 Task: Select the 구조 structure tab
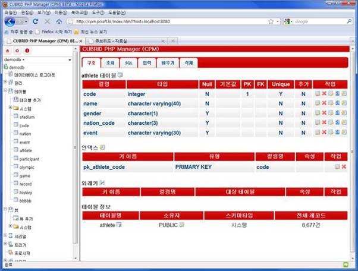pyautogui.click(x=91, y=63)
